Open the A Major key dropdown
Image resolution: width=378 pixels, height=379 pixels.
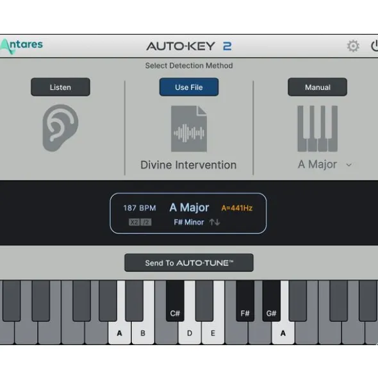point(325,165)
